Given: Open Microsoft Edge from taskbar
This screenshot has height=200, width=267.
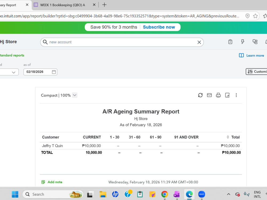Looking at the screenshot, I should coord(189,194).
